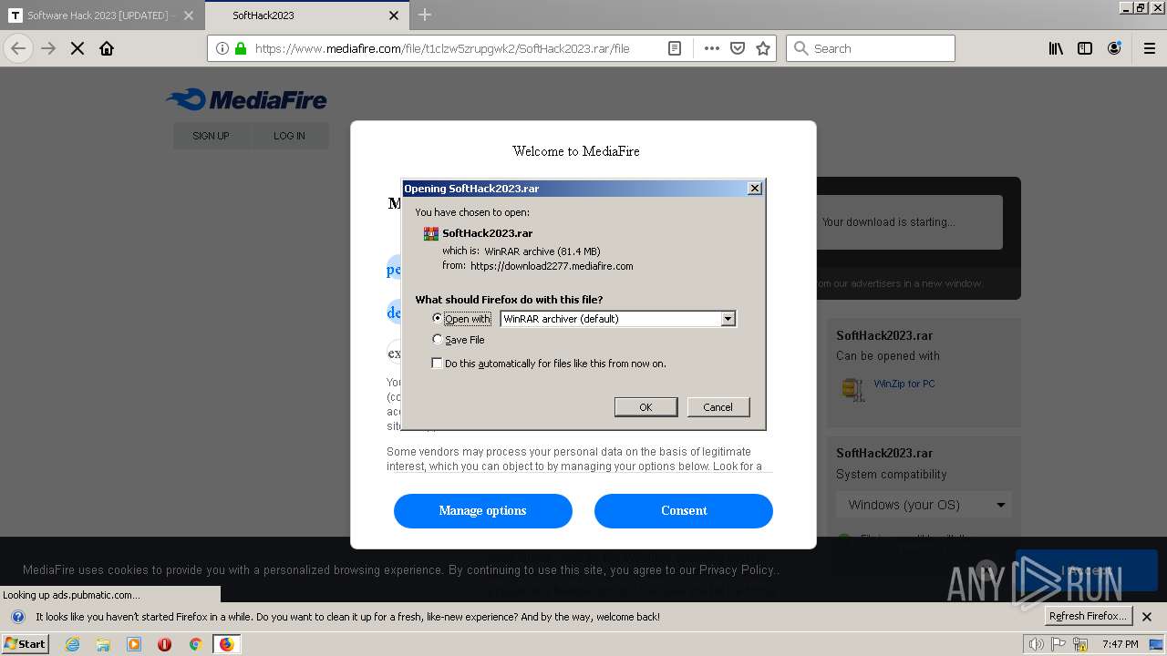Open the reader view icon in address bar
This screenshot has width=1167, height=656.
click(675, 48)
